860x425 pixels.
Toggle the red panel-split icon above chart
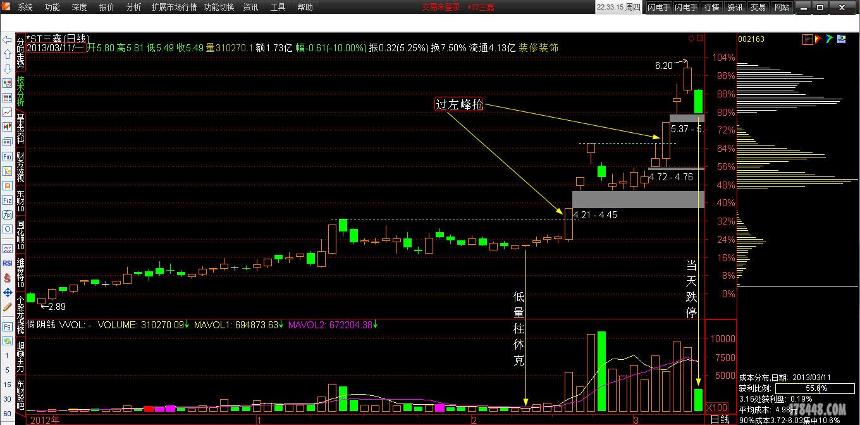coord(699,39)
